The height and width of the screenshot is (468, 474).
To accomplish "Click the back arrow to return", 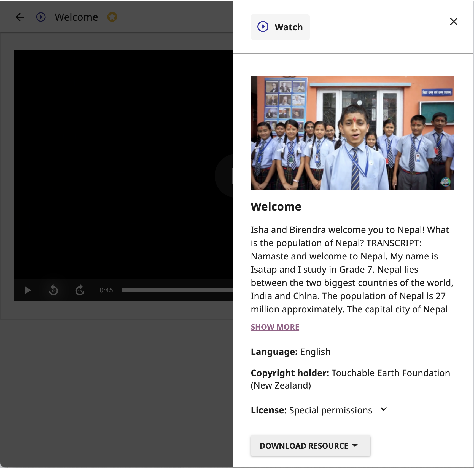I will click(20, 17).
